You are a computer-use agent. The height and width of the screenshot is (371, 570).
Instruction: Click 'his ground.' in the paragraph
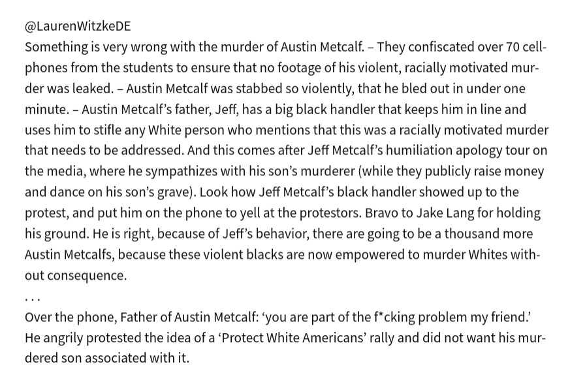pyautogui.click(x=57, y=234)
